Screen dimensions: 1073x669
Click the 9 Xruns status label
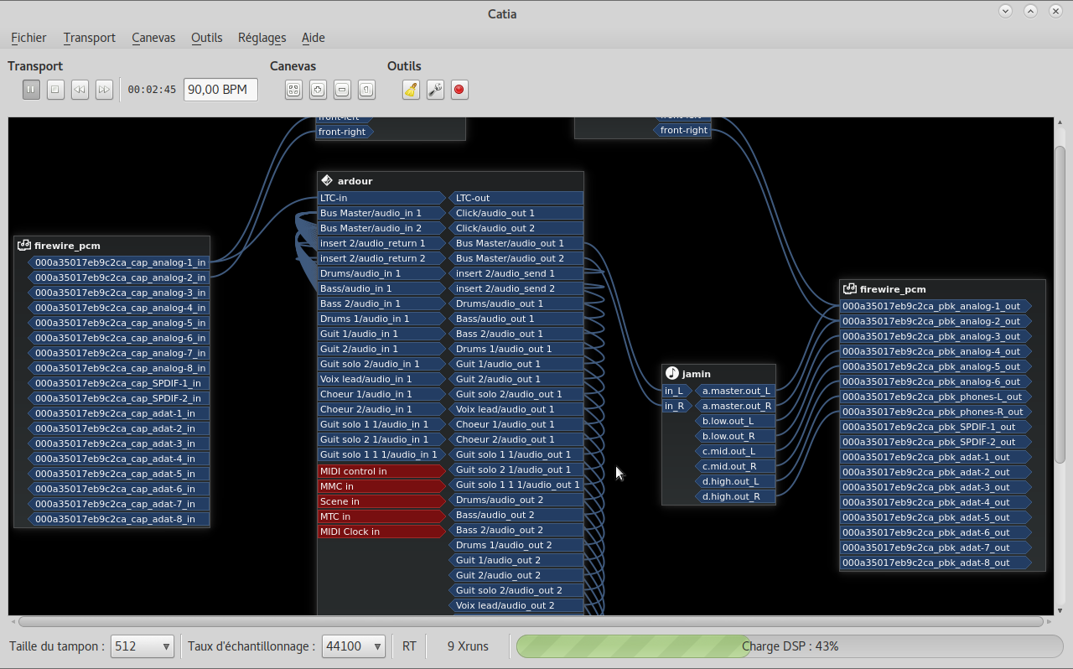[468, 646]
